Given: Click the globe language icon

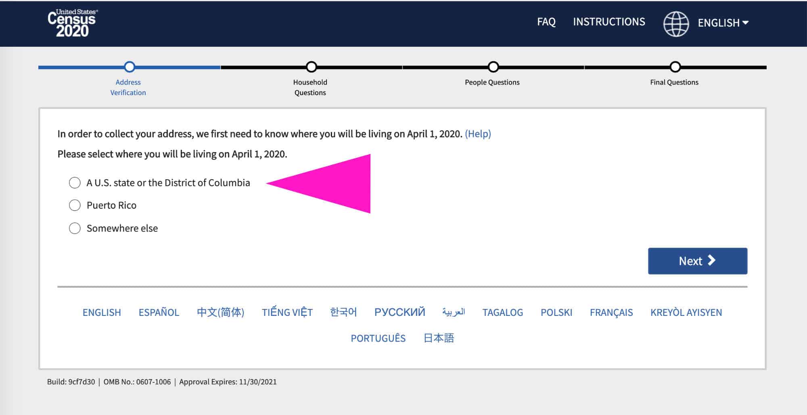Looking at the screenshot, I should [x=676, y=24].
